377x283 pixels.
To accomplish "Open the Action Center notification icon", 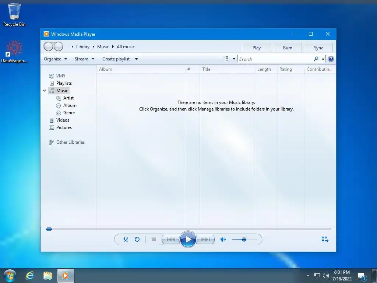I will (x=362, y=276).
